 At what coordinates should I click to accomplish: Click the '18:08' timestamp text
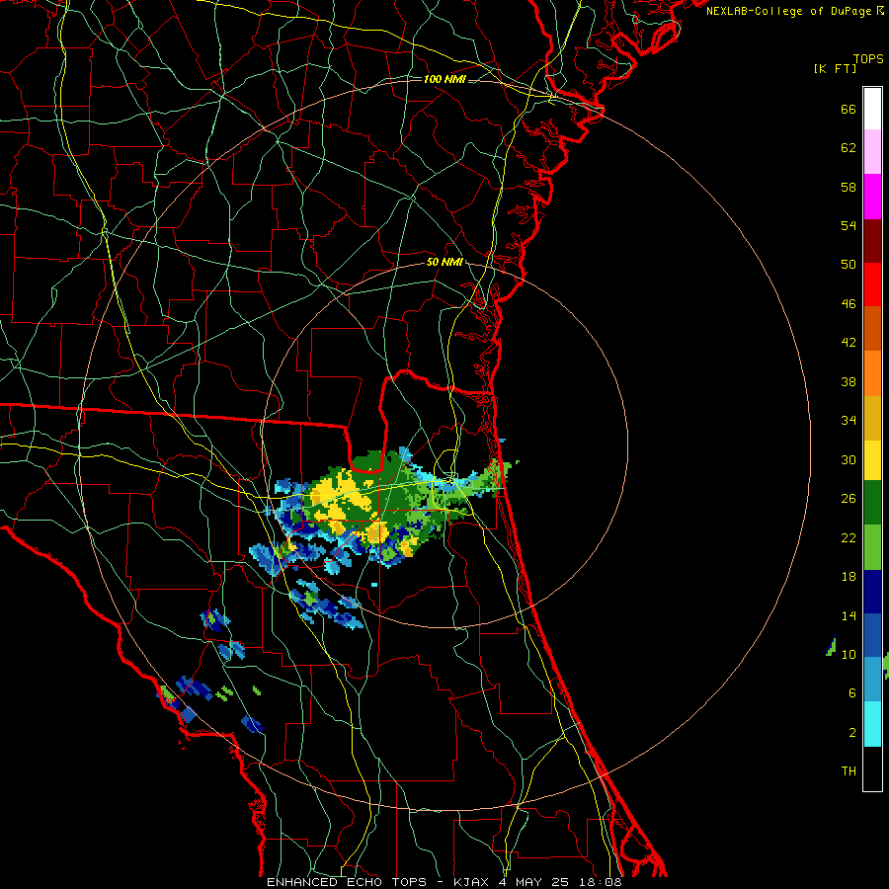point(600,882)
